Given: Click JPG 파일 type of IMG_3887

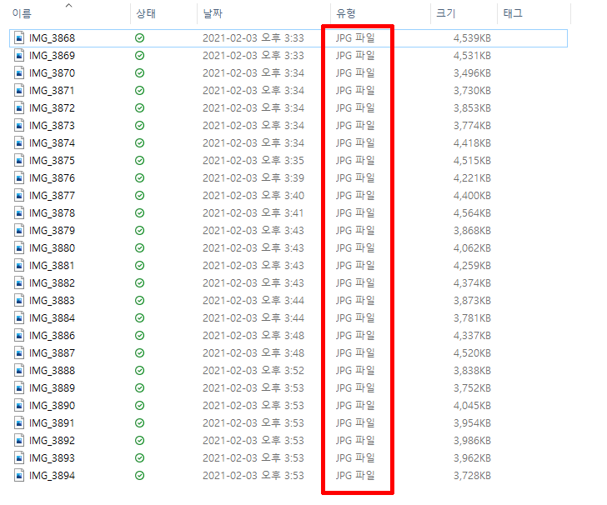Looking at the screenshot, I should pyautogui.click(x=355, y=353).
